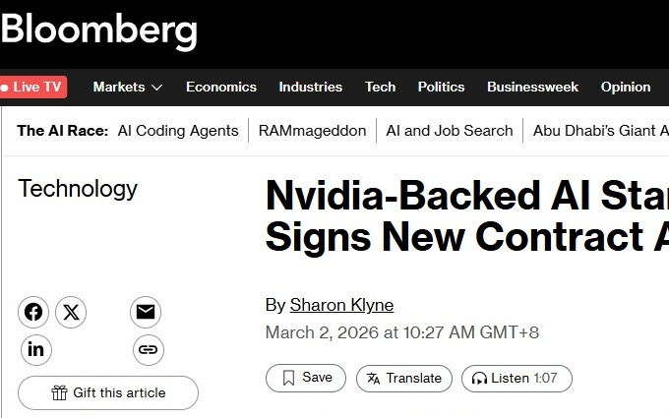Copy article link icon
Image resolution: width=669 pixels, height=418 pixels.
click(148, 349)
